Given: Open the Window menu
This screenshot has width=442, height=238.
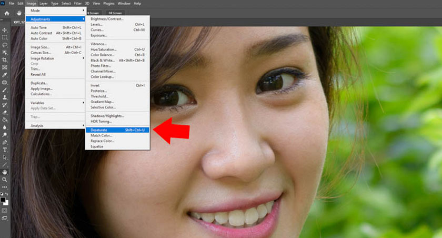Looking at the screenshot, I should click(124, 3).
